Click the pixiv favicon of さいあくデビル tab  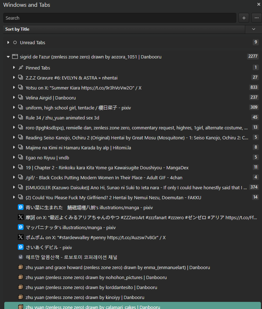pyautogui.click(x=21, y=247)
